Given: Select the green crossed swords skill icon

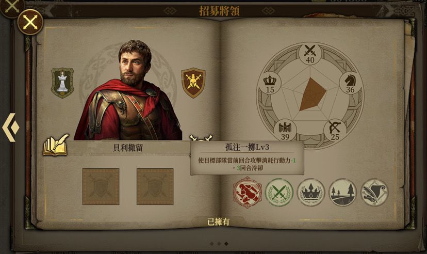Looking at the screenshot, I should tap(279, 193).
